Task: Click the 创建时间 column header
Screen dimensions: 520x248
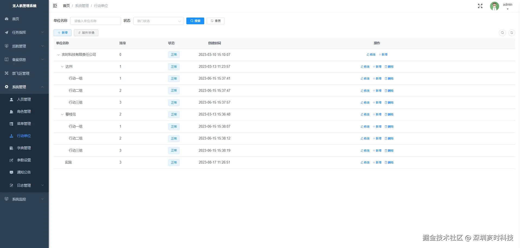Action: click(214, 43)
